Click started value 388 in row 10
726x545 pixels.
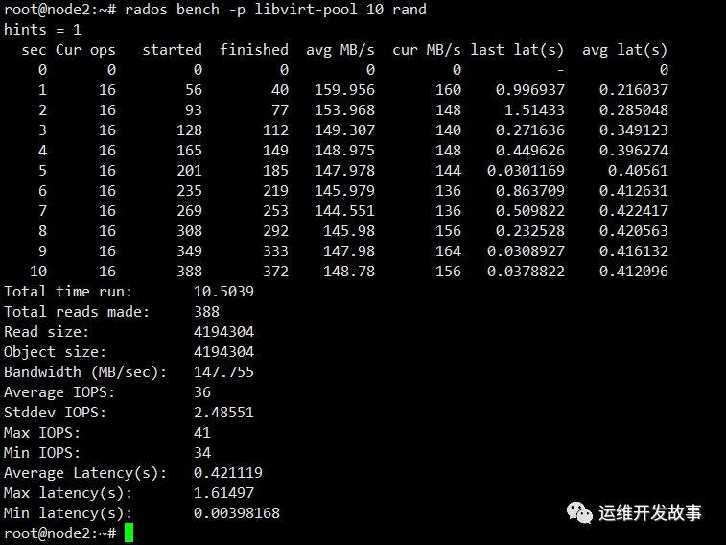pyautogui.click(x=189, y=272)
